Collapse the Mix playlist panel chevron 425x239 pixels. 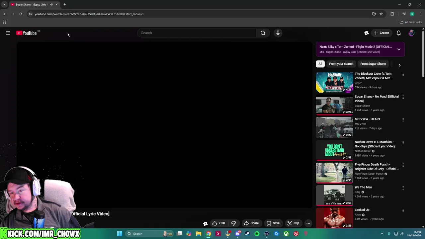pyautogui.click(x=399, y=49)
